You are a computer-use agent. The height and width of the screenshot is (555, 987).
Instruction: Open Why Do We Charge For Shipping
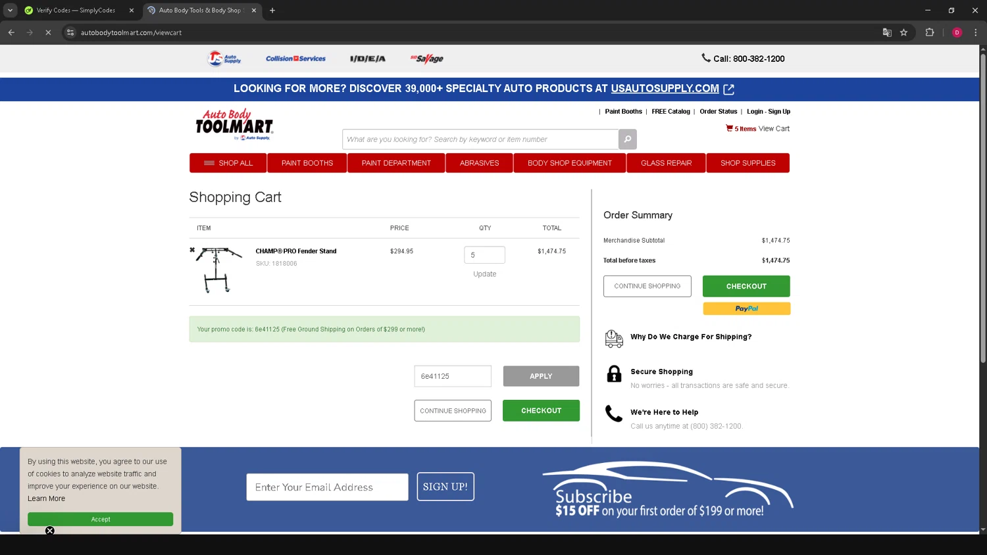point(691,337)
